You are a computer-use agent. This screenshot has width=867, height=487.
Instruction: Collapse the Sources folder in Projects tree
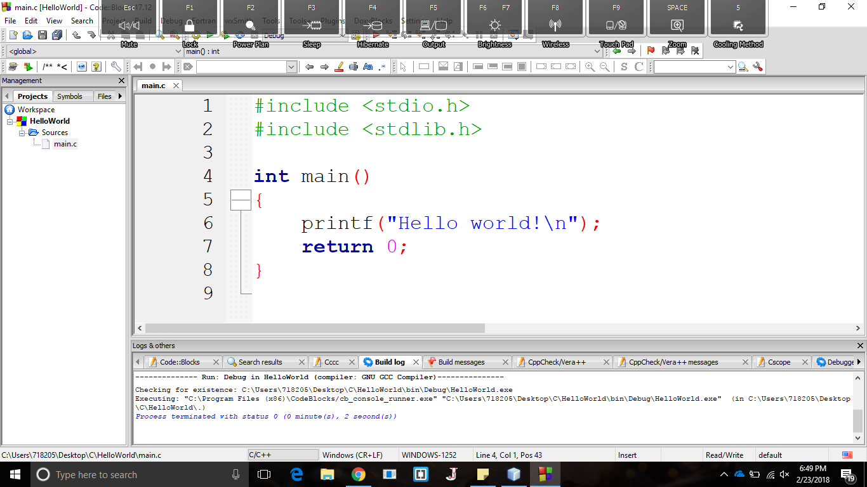[21, 133]
